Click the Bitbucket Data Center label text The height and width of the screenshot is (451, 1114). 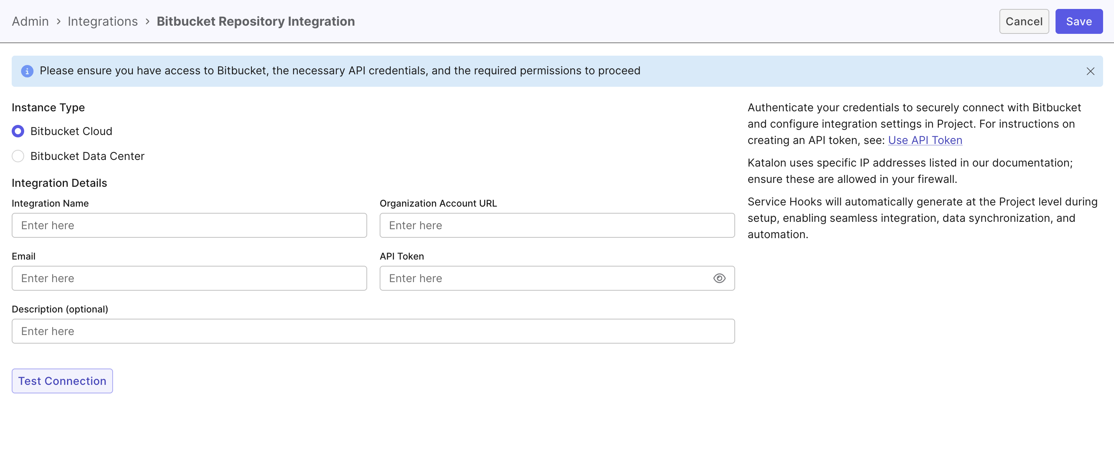[x=87, y=156]
